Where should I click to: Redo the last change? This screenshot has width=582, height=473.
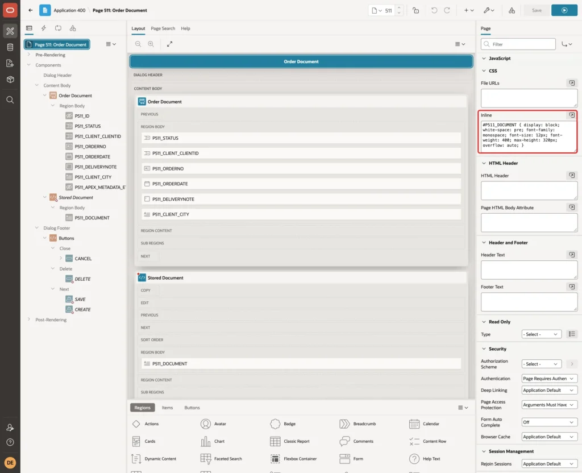click(447, 10)
